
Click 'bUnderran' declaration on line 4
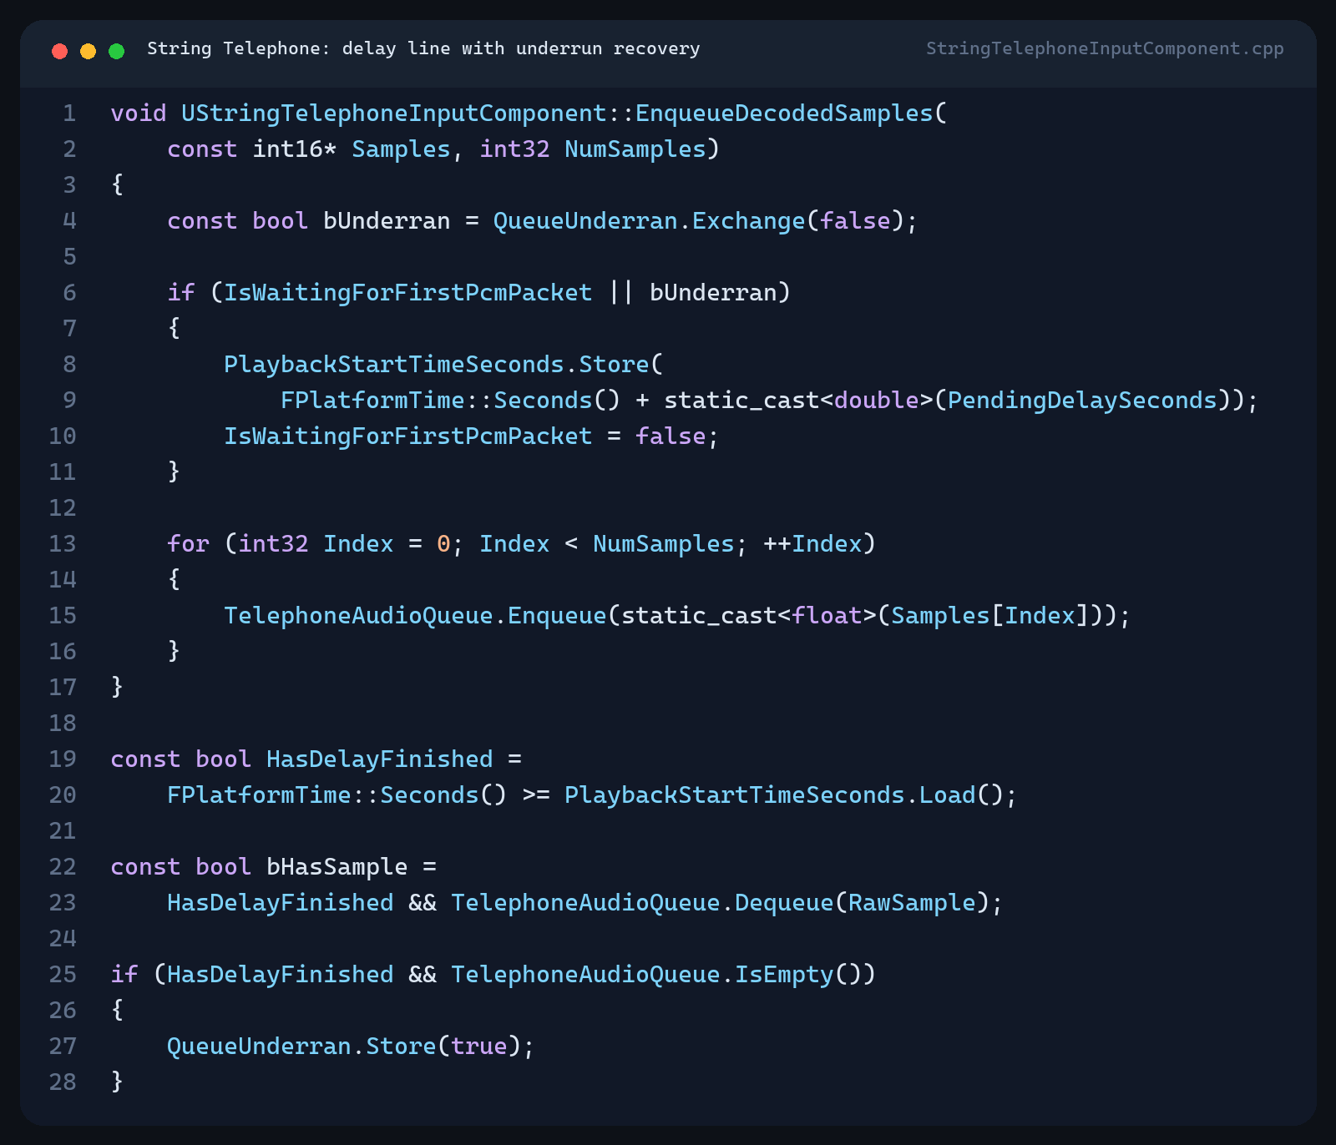tap(387, 220)
